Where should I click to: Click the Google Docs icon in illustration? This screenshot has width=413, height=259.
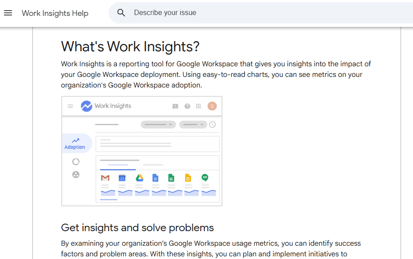(x=156, y=178)
